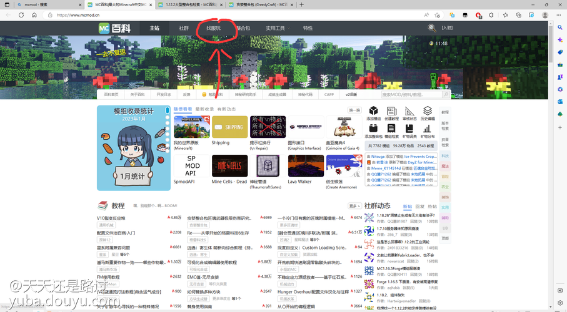Click the 创建教程 newspaper icon
This screenshot has height=312, width=567.
[391, 111]
